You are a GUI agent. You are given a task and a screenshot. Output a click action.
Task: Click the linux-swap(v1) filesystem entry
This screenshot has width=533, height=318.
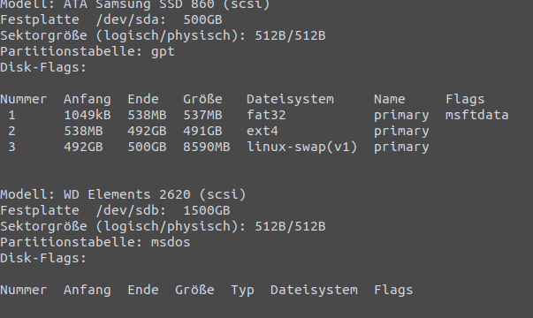click(x=302, y=148)
